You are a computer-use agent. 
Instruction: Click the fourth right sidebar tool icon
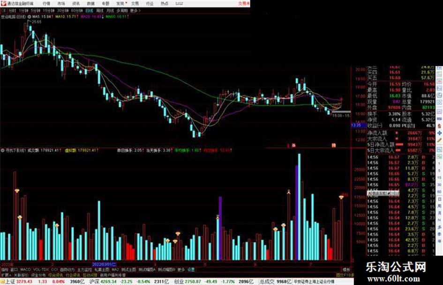439,88
